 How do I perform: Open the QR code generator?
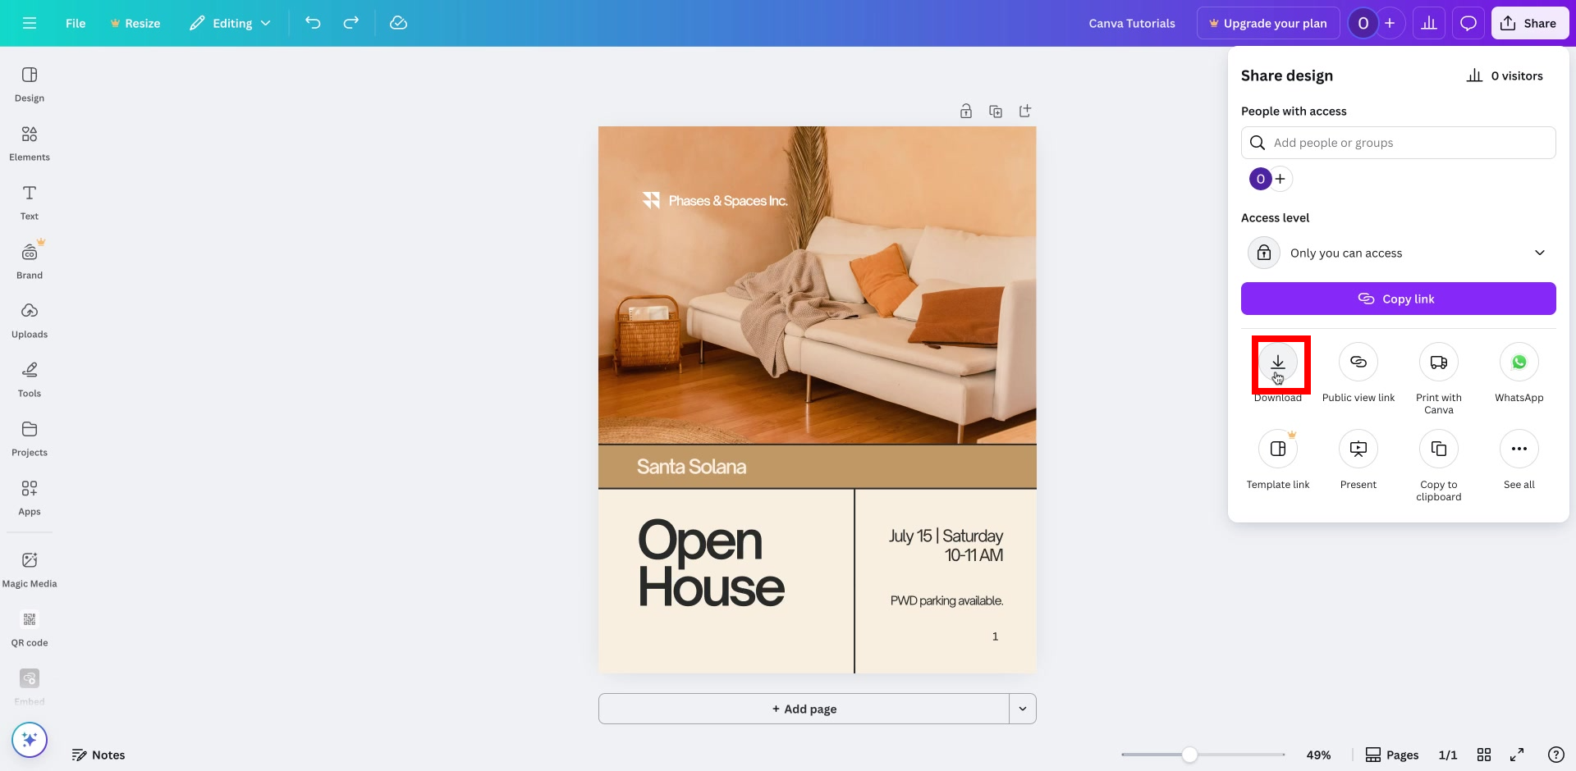(x=29, y=627)
